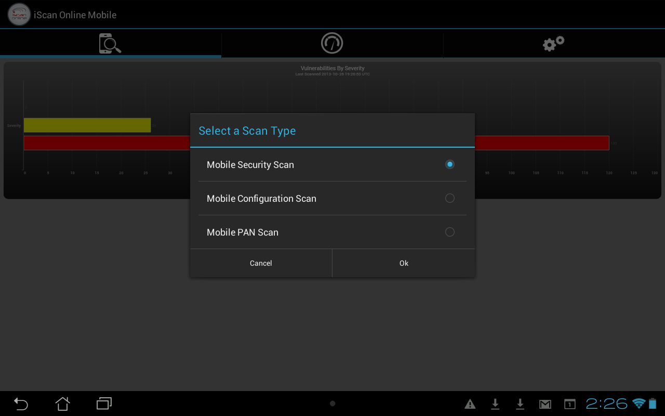Click the Vulnerabilities By Severity chart title
Screen dimensions: 665x416
(x=332, y=68)
